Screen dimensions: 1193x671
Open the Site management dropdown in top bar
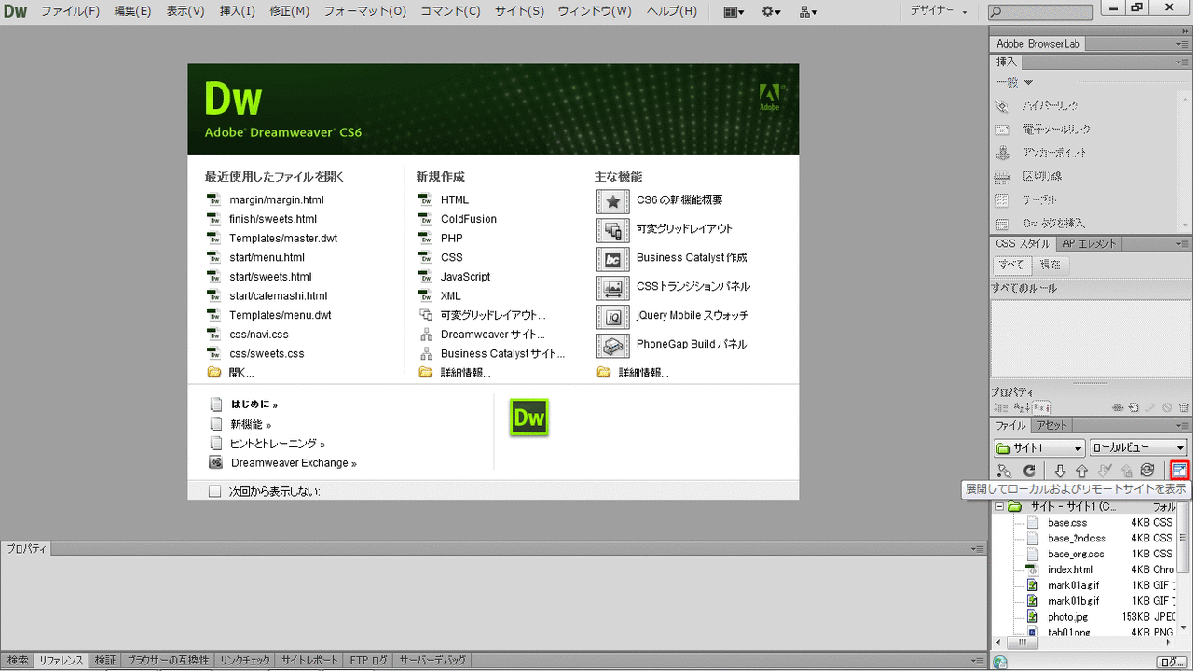(808, 12)
